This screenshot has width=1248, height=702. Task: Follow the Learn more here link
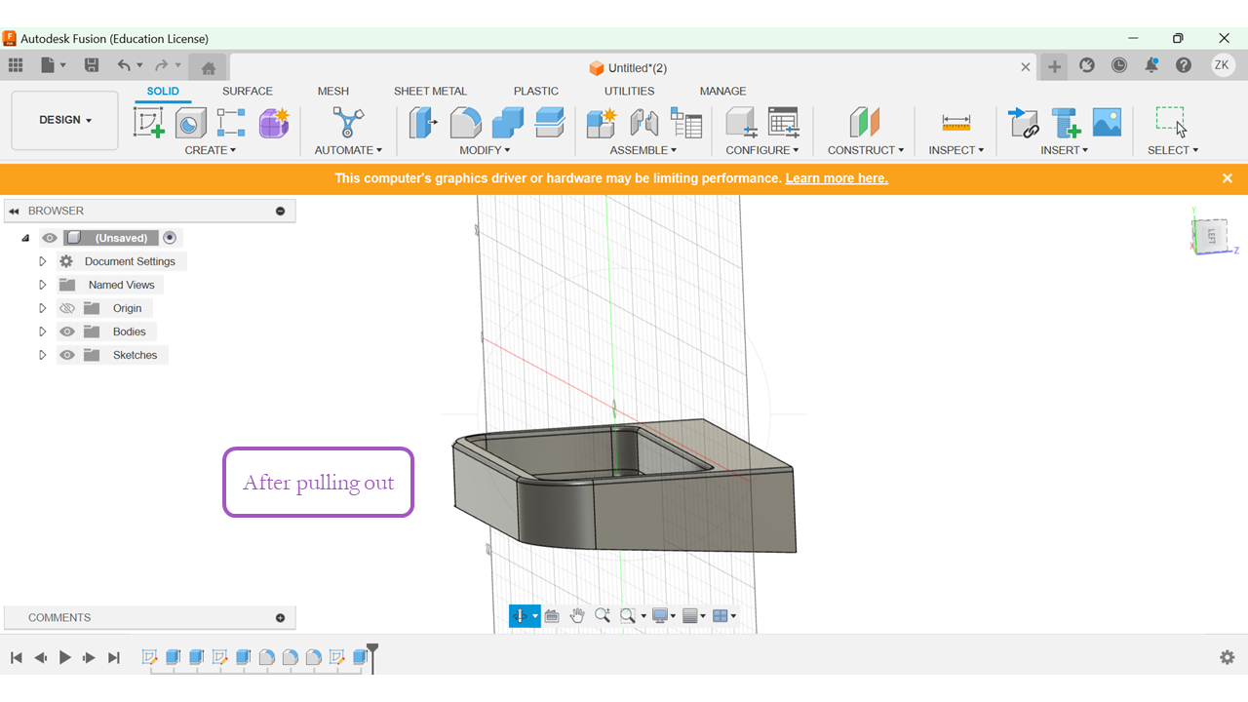(837, 178)
